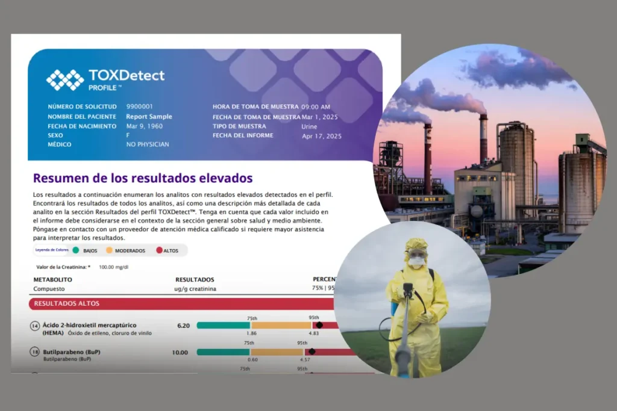This screenshot has width=617, height=411.
Task: Click the METABOLITO column header
Action: click(52, 280)
